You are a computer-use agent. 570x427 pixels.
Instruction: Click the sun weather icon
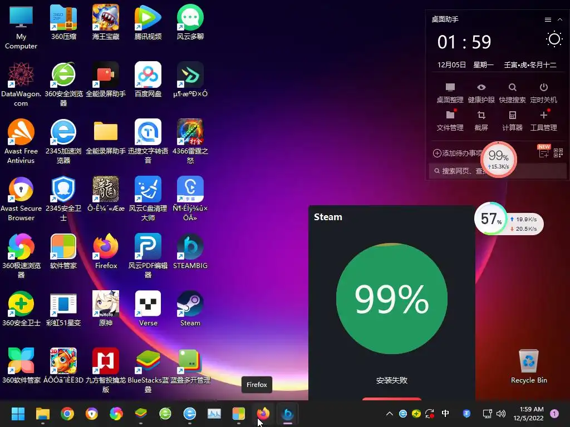554,39
